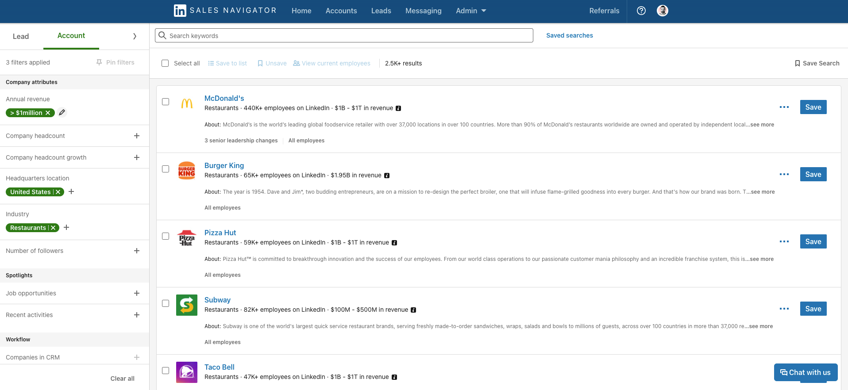
Task: Add another headquarters location with plus
Action: click(71, 191)
